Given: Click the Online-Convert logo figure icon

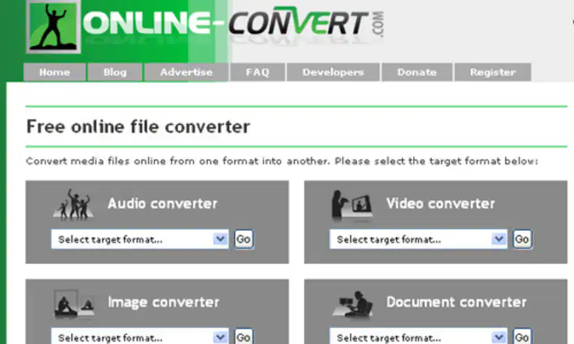Looking at the screenshot, I should point(53,26).
